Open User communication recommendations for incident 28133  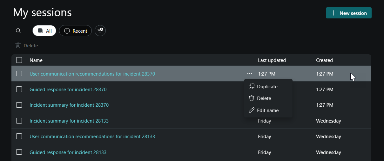(x=92, y=137)
